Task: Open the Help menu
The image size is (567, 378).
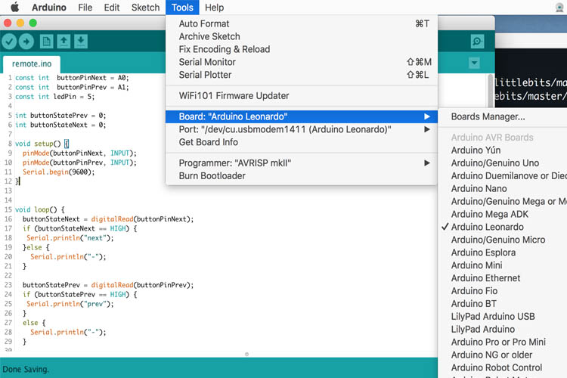Action: pos(214,8)
